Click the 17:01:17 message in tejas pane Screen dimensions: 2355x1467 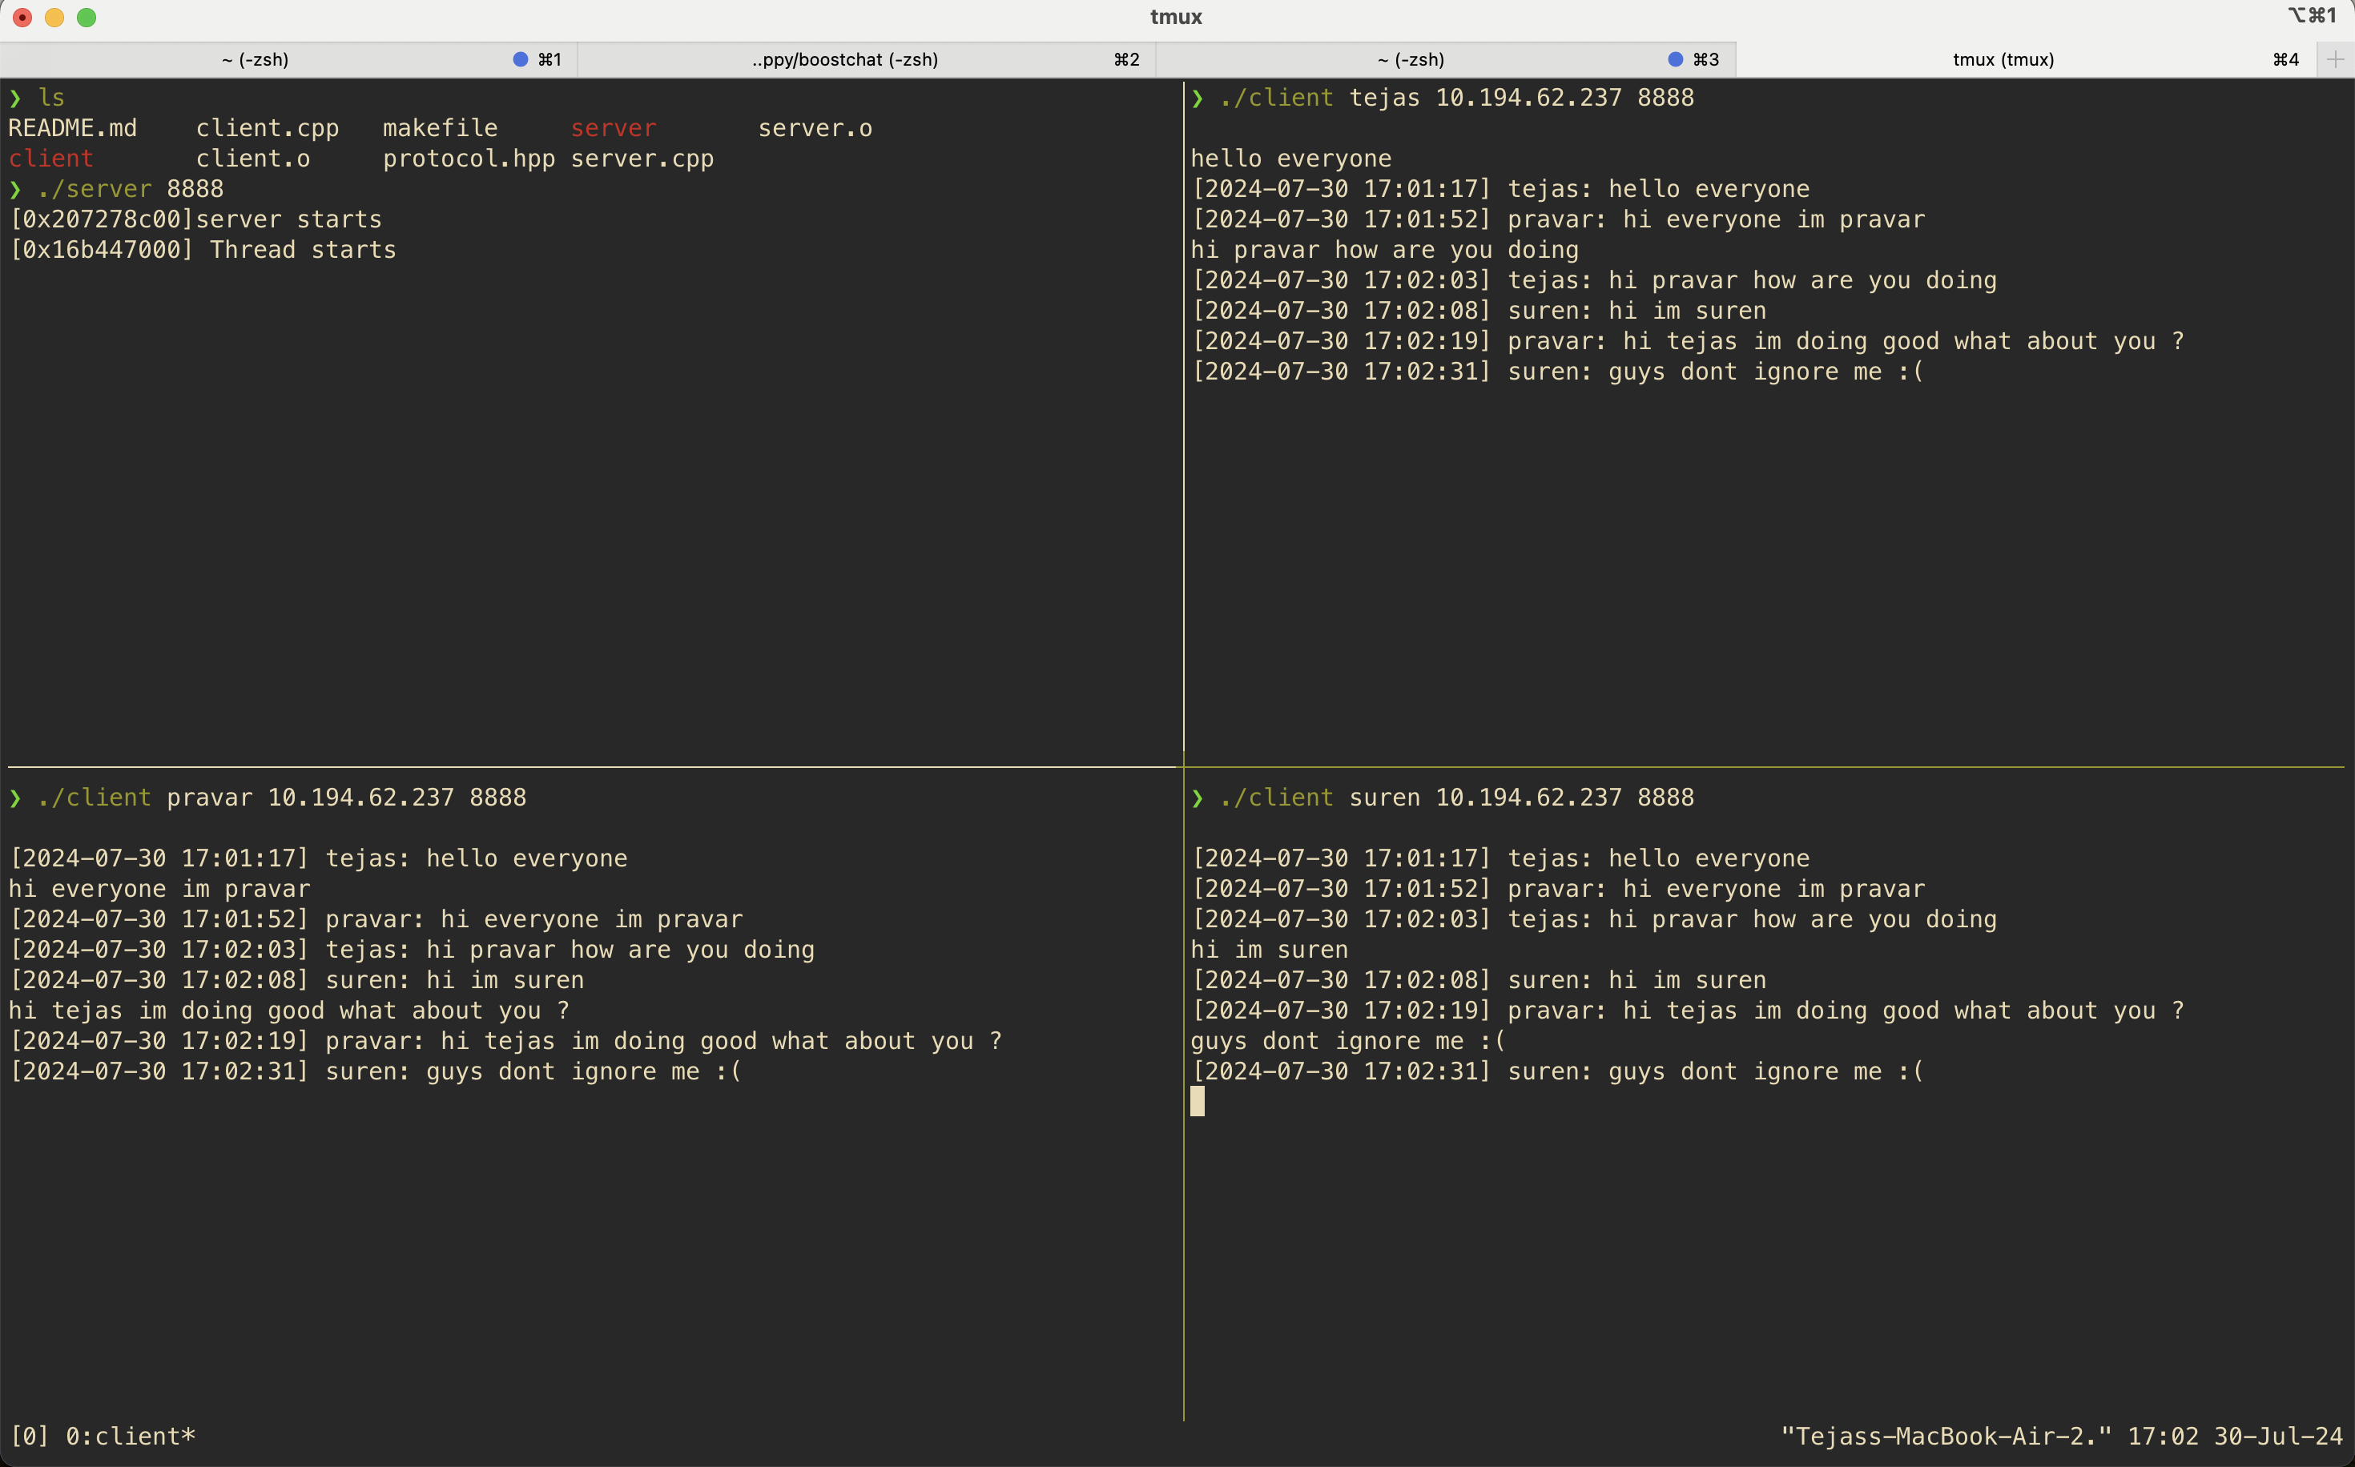(1500, 189)
